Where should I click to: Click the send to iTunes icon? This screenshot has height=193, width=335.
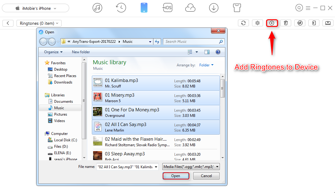(x=300, y=23)
